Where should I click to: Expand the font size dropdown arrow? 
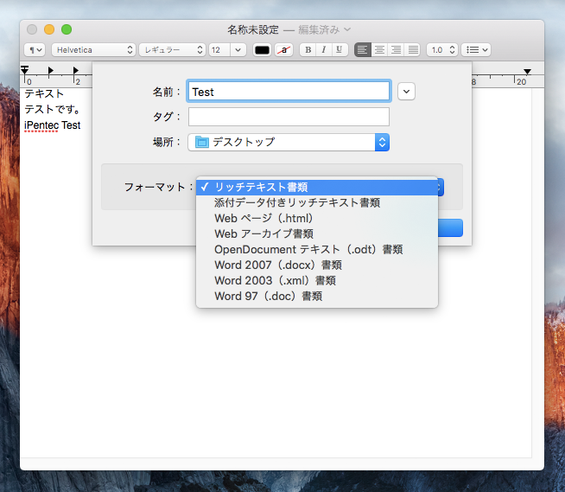coord(238,50)
